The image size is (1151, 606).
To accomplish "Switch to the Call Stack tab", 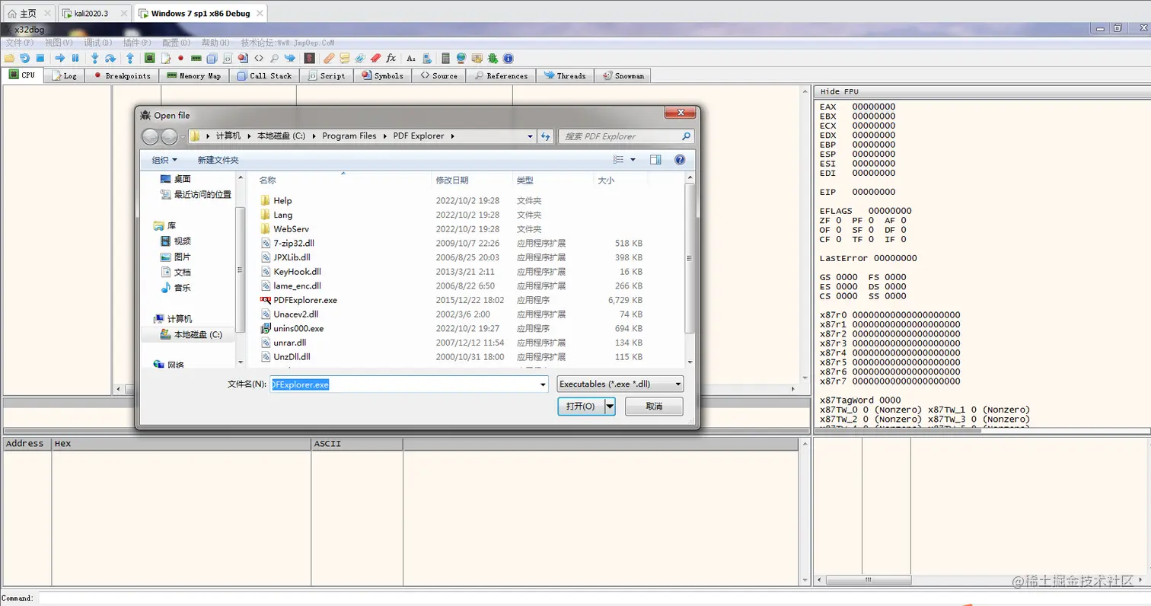I will point(265,75).
